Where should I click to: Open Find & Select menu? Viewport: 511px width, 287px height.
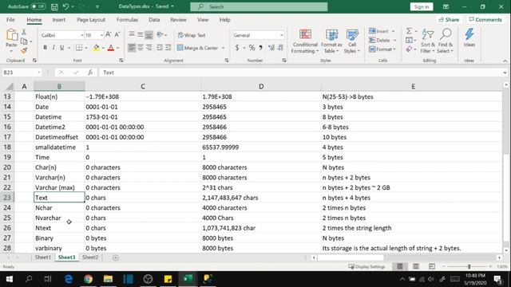(446, 41)
